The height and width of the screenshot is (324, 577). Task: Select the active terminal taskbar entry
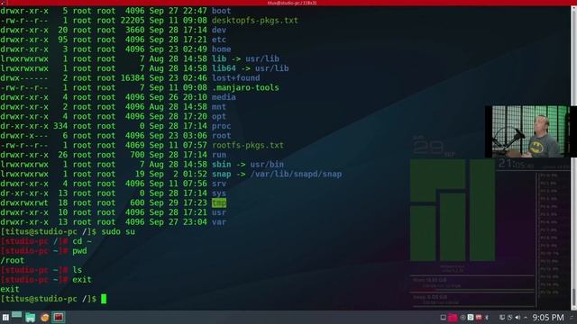(x=58, y=318)
